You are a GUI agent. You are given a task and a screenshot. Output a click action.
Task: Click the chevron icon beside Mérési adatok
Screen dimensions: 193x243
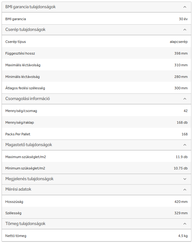(x=184, y=189)
